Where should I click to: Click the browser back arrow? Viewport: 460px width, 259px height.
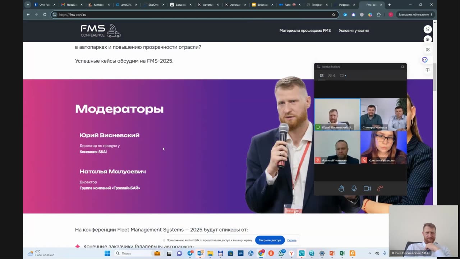click(x=28, y=15)
